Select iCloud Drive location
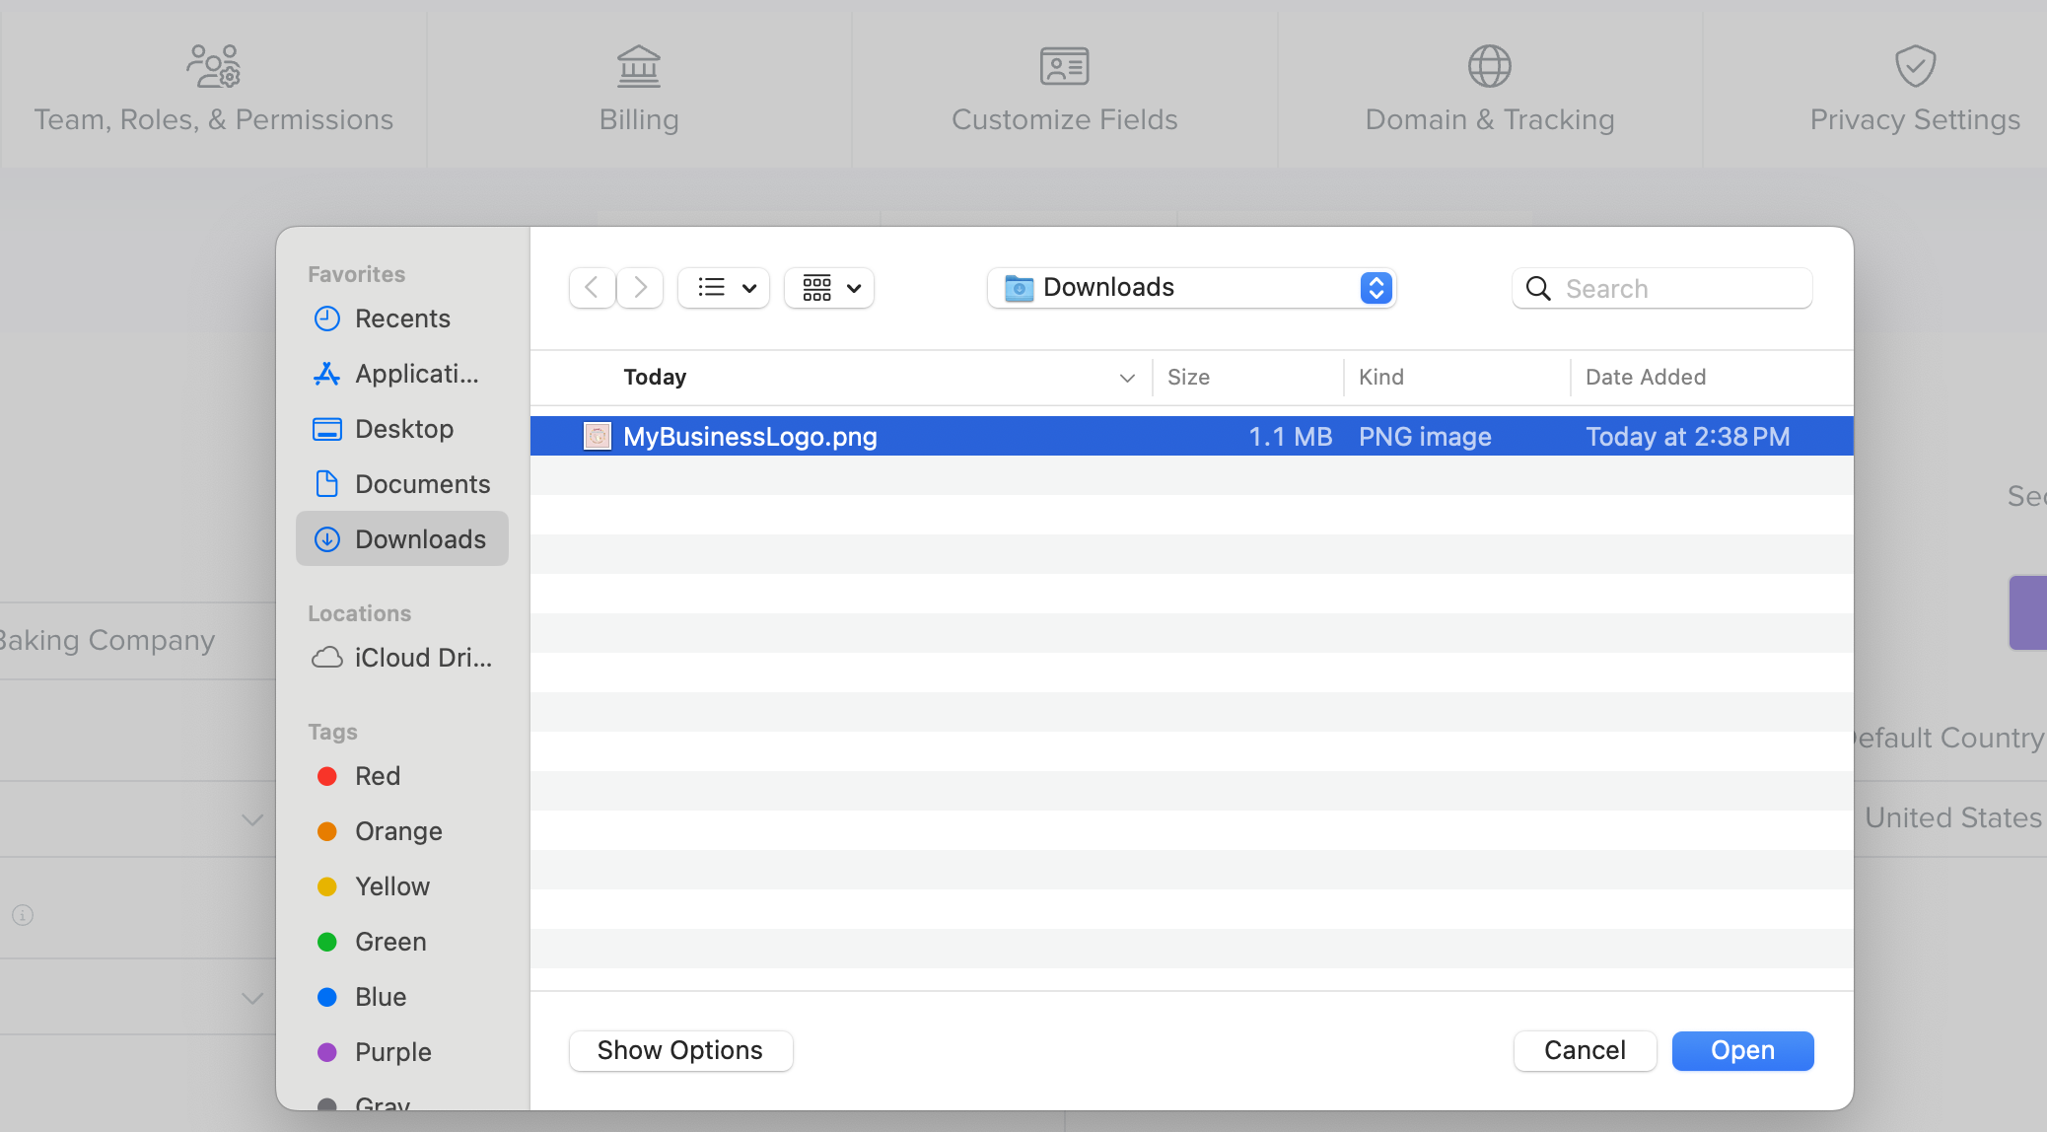Viewport: 2047px width, 1132px height. click(x=421, y=658)
